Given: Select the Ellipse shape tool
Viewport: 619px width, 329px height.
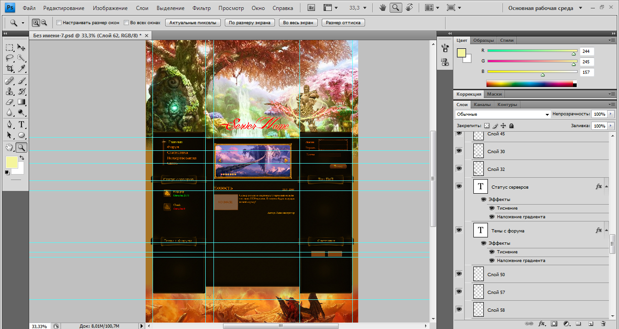Looking at the screenshot, I should click(x=21, y=135).
